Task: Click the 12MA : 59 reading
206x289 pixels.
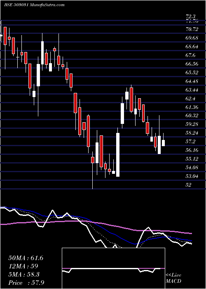Action: click(x=23, y=266)
